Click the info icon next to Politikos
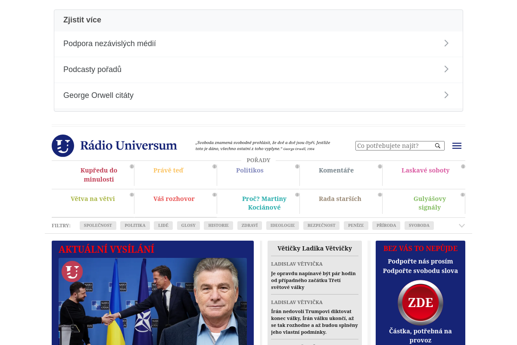 [297, 166]
